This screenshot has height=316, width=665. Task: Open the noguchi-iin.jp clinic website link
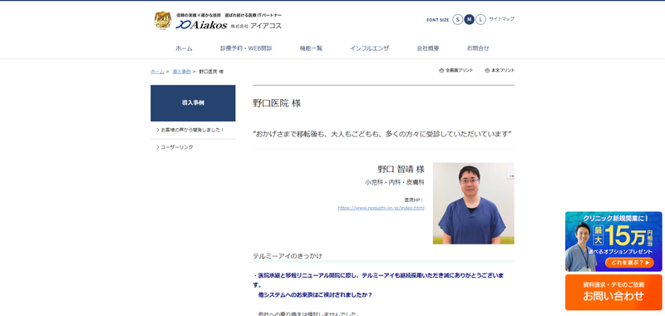382,208
